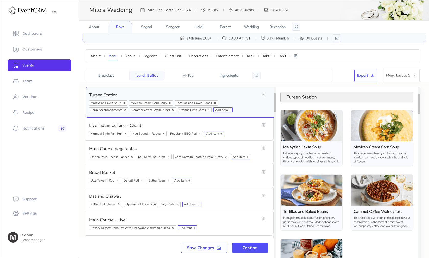Viewport: 429px width, 258px height.
Task: Select the Guest List tab
Action: [173, 56]
